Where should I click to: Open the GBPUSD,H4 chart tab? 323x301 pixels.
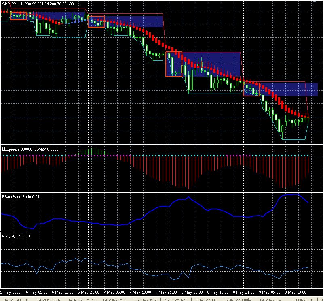coord(49,299)
